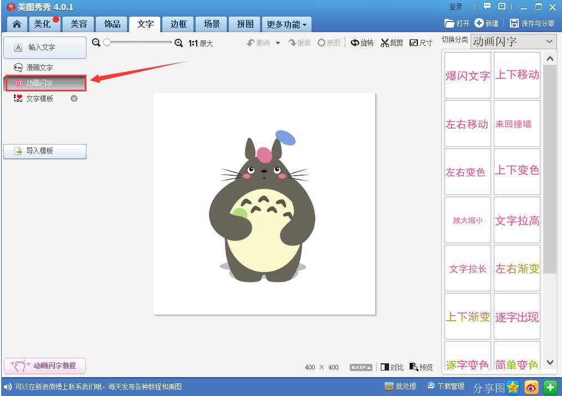The width and height of the screenshot is (562, 396).
Task: Choose the 文字拉长 effect
Action: [x=468, y=268]
